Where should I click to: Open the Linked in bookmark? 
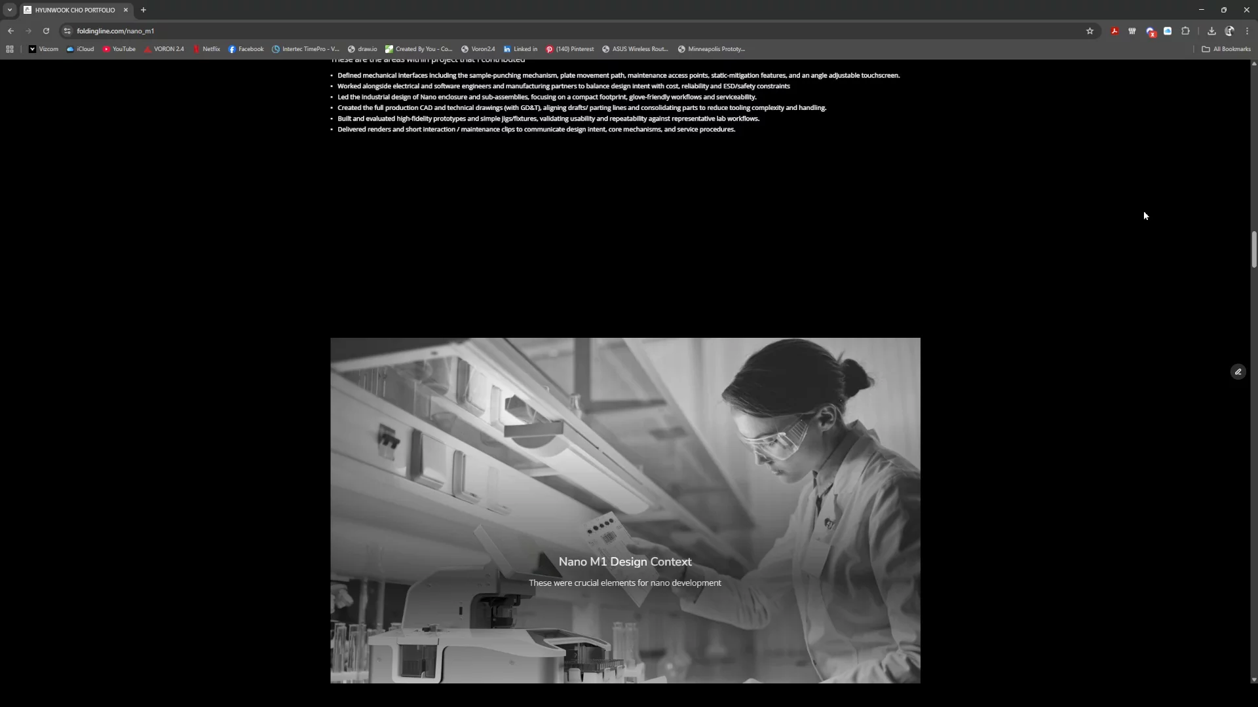pos(520,49)
